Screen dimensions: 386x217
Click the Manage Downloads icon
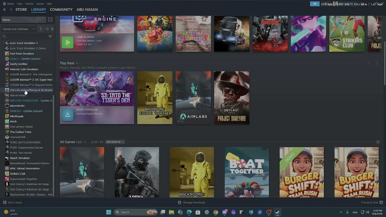pos(179,203)
